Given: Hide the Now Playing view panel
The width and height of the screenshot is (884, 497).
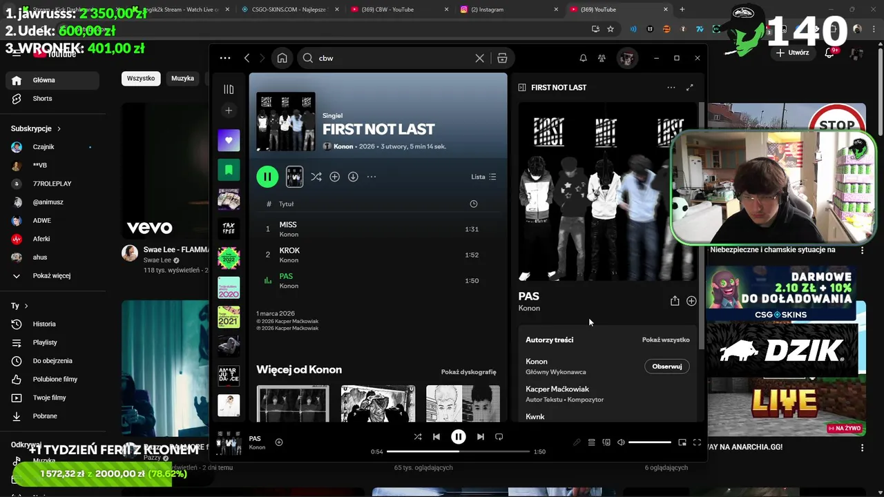Looking at the screenshot, I should tap(522, 88).
